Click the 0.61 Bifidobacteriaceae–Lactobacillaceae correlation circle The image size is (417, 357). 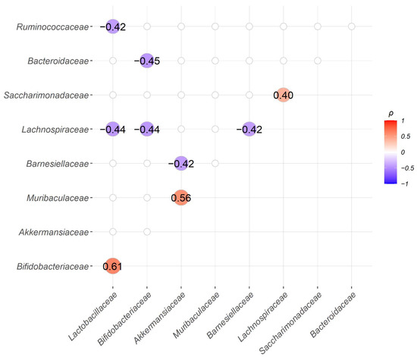click(x=113, y=266)
